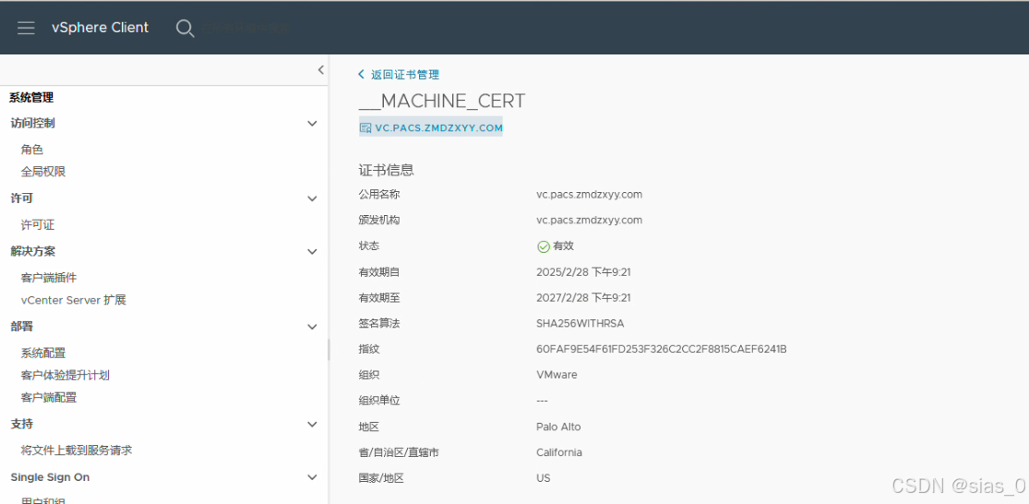The image size is (1029, 504).
Task: Click the search magnifier icon
Action: [185, 29]
